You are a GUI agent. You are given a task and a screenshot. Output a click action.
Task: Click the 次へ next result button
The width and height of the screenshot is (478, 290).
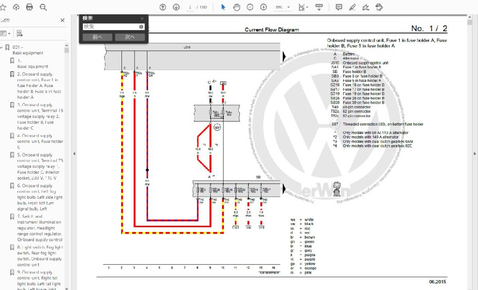coord(130,37)
